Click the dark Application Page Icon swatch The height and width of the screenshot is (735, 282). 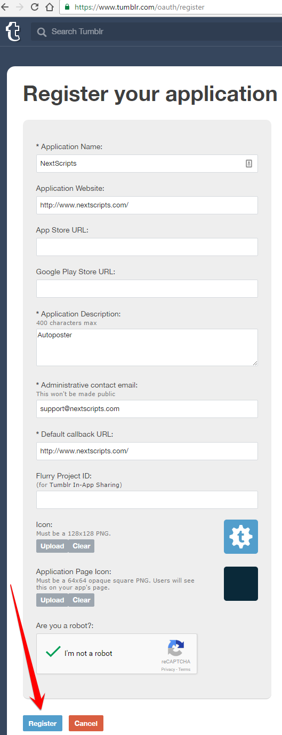(x=241, y=584)
